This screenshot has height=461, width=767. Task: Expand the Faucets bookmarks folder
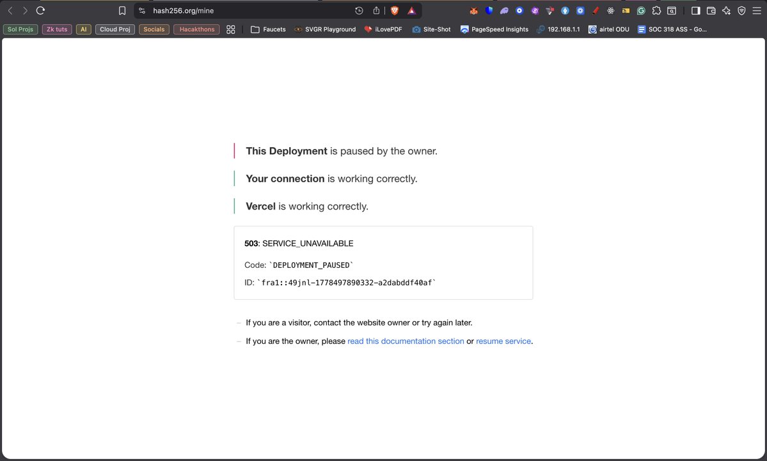(268, 29)
